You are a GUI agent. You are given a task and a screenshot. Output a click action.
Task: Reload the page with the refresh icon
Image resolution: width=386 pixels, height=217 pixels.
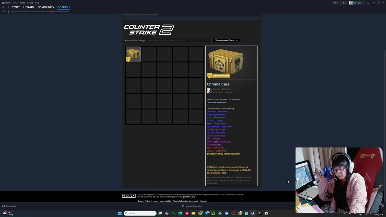(x=3, y=11)
